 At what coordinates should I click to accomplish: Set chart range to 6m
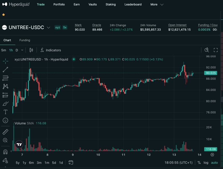(31, 163)
